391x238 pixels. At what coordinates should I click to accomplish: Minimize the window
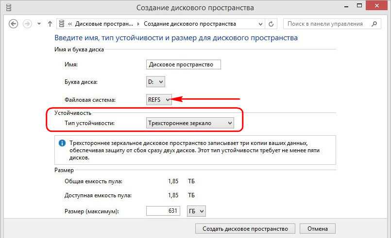[346, 6]
